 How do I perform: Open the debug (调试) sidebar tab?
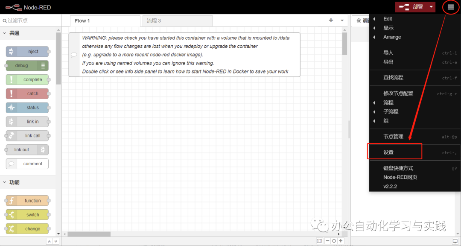362,20
